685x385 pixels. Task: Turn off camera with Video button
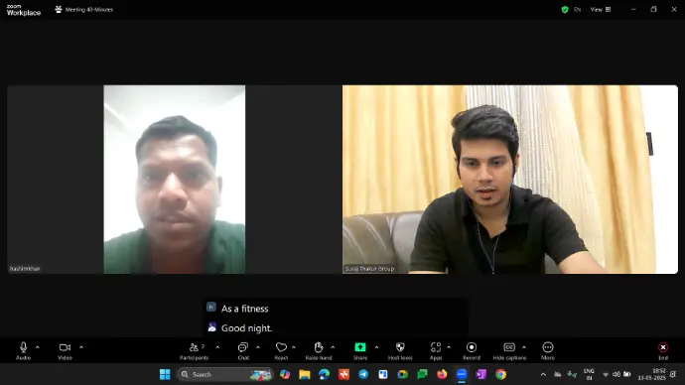(x=65, y=350)
